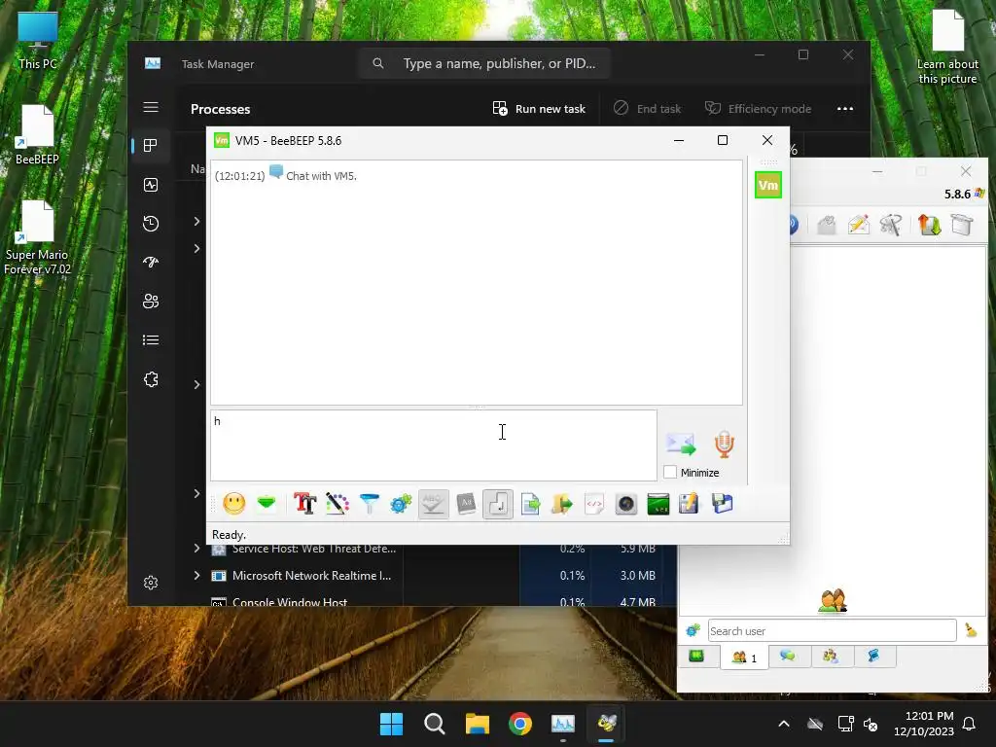
Task: Open Performance page in Task Manager sidebar
Action: pos(151,185)
